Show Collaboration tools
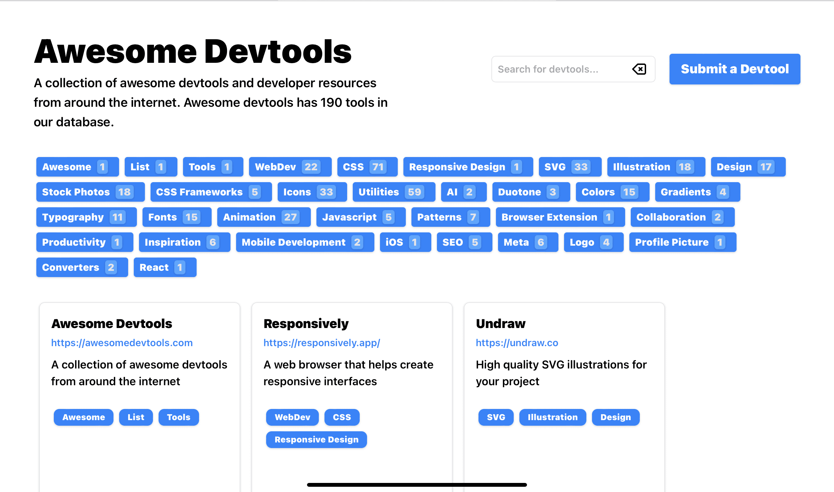The image size is (834, 492). point(683,217)
